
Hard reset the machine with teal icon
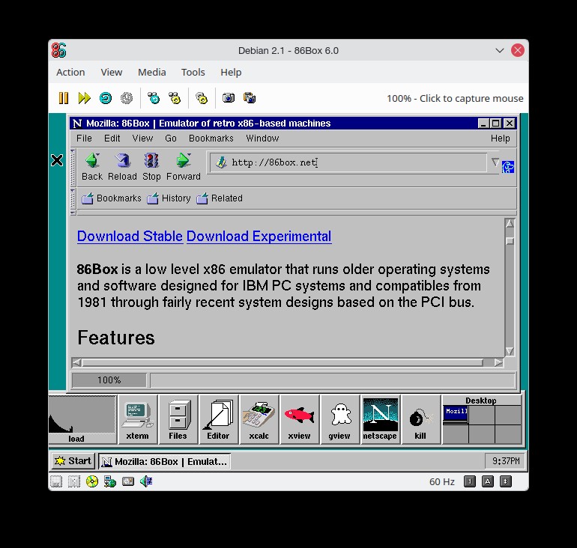point(106,98)
